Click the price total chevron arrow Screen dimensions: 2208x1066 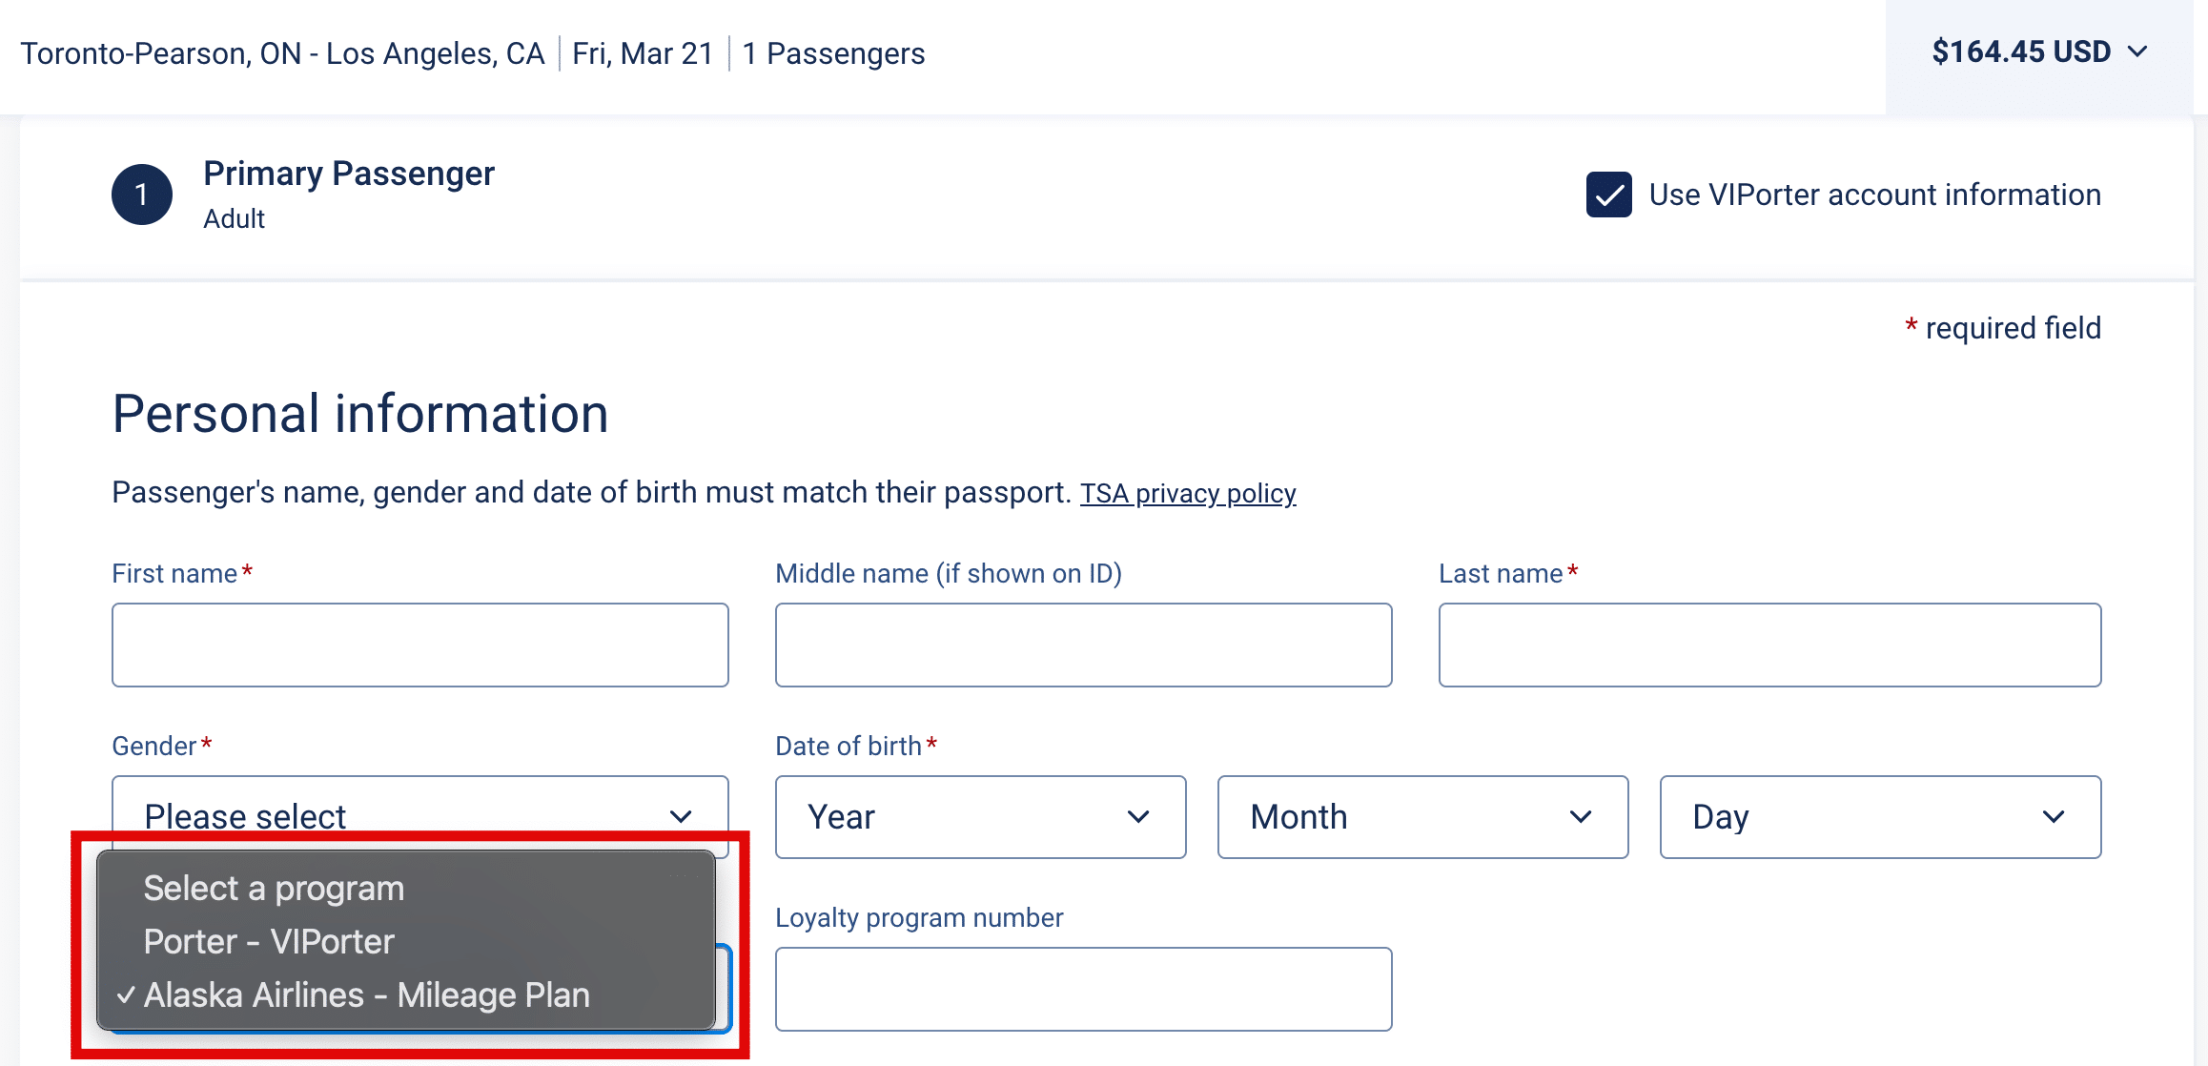pyautogui.click(x=2138, y=51)
